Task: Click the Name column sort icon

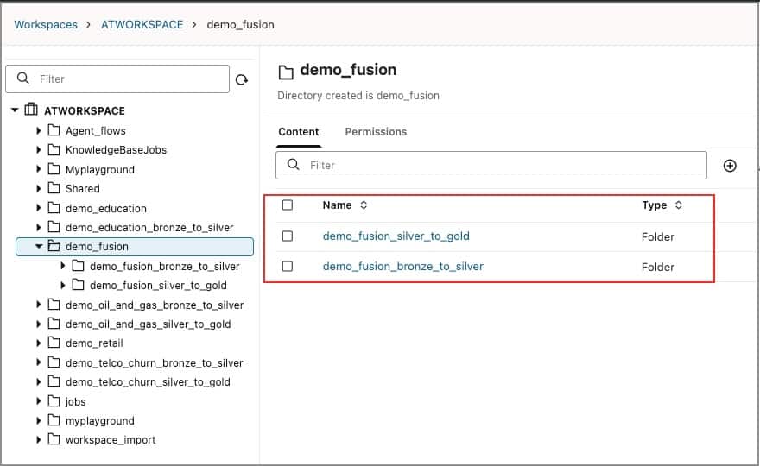Action: coord(364,205)
